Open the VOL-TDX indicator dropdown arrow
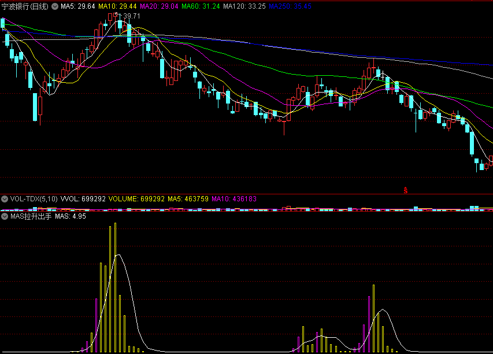The image size is (493, 354). pos(5,199)
